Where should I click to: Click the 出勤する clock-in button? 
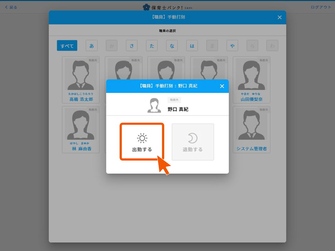click(142, 142)
